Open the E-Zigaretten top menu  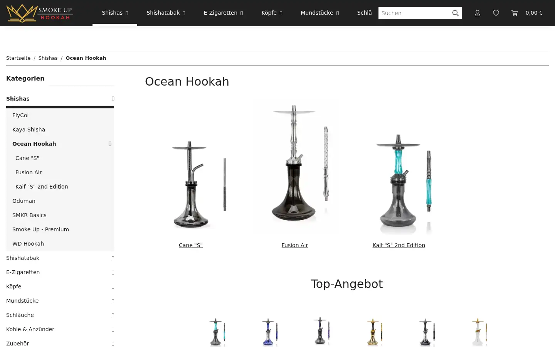click(223, 13)
